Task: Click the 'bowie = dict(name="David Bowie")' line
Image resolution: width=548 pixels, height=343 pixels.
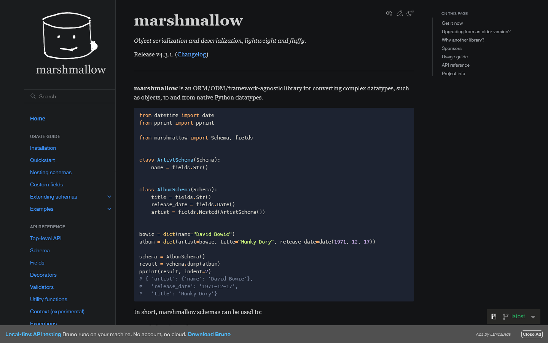Action: pos(187,234)
